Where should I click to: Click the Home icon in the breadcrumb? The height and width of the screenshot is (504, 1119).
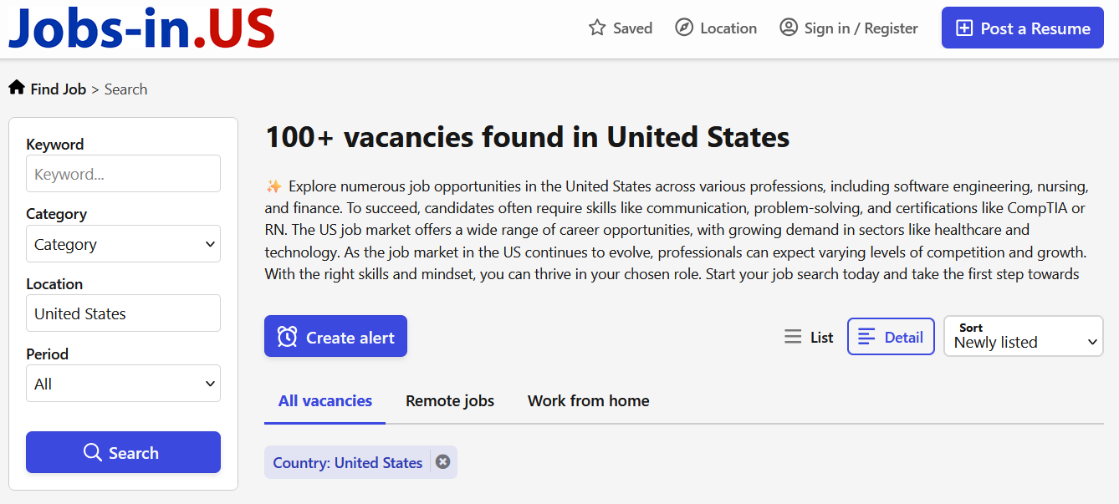[x=15, y=87]
